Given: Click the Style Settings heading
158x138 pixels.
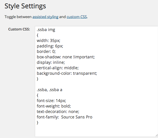Looking at the screenshot, I should [x=25, y=6].
